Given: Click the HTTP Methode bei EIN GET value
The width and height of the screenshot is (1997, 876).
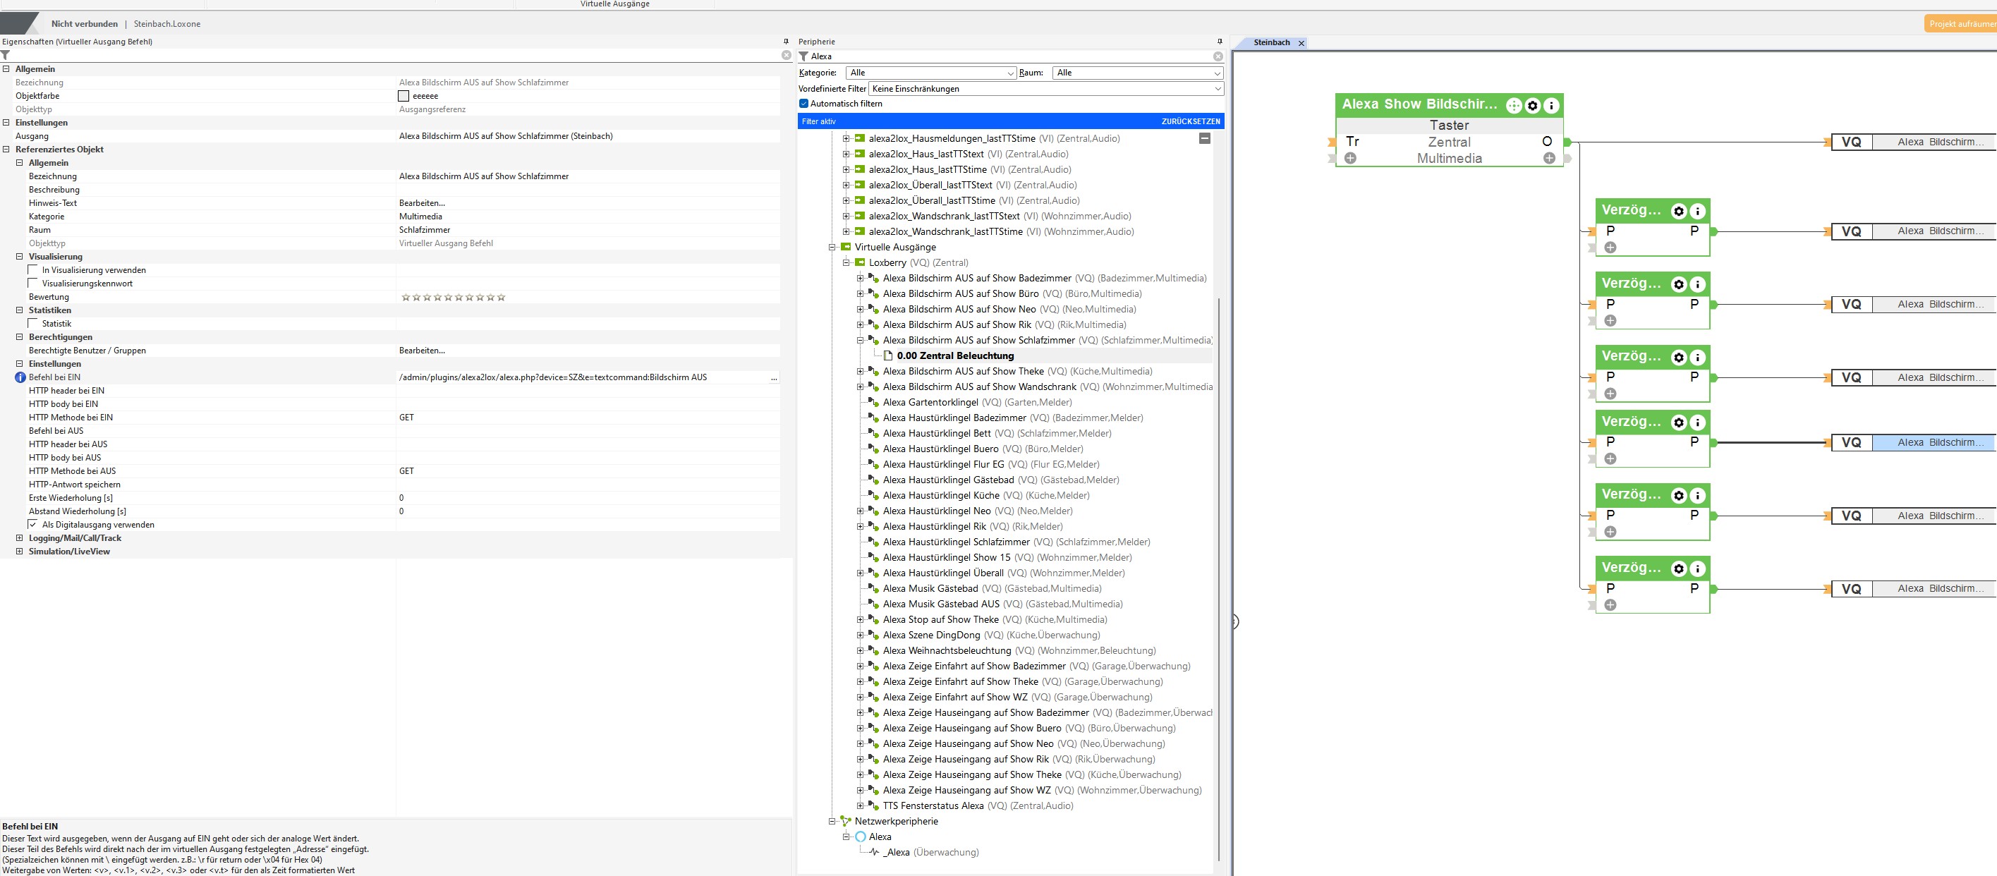Looking at the screenshot, I should point(406,417).
